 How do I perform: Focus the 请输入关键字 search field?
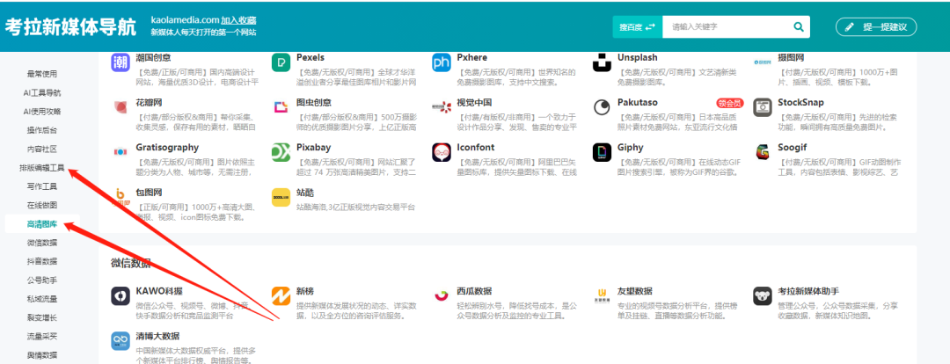coord(727,26)
